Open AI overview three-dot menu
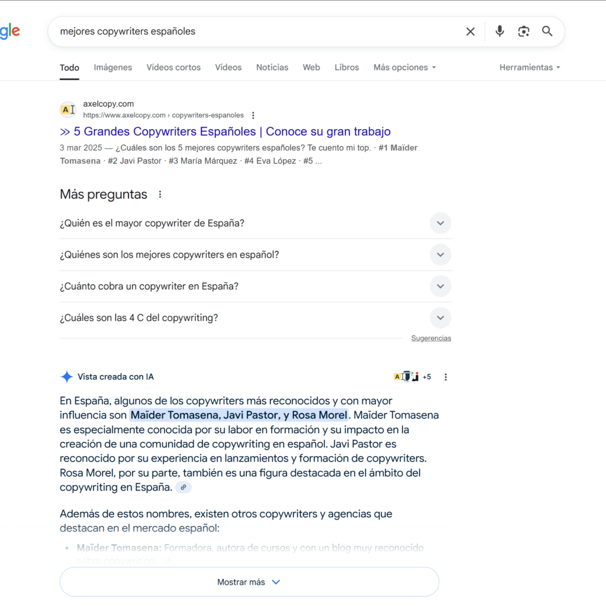Image resolution: width=606 pixels, height=606 pixels. [446, 377]
